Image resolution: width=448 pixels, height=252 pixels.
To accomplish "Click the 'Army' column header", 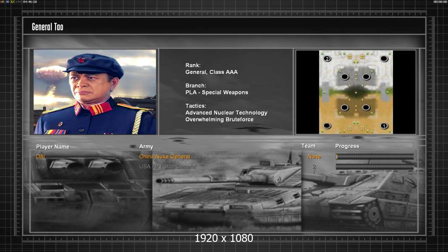I will point(146,147).
